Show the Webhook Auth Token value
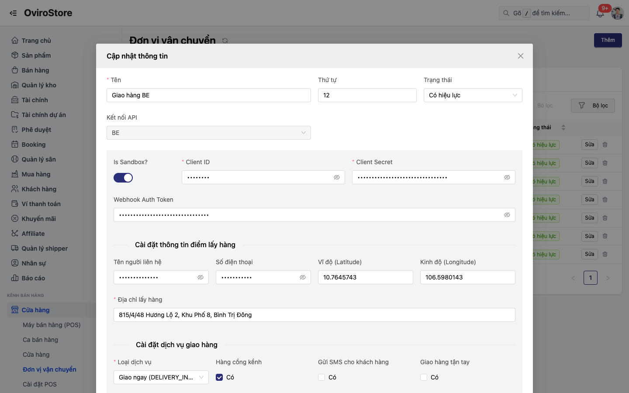The height and width of the screenshot is (393, 629). click(507, 215)
